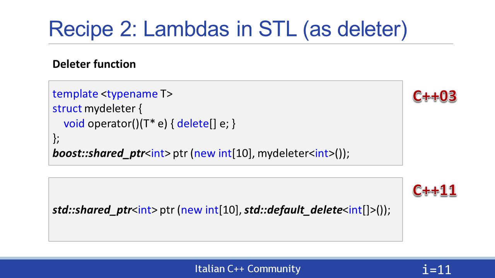The image size is (495, 278).
Task: Click the 'std::shared_ptr' bold text
Action: [x=92, y=210]
